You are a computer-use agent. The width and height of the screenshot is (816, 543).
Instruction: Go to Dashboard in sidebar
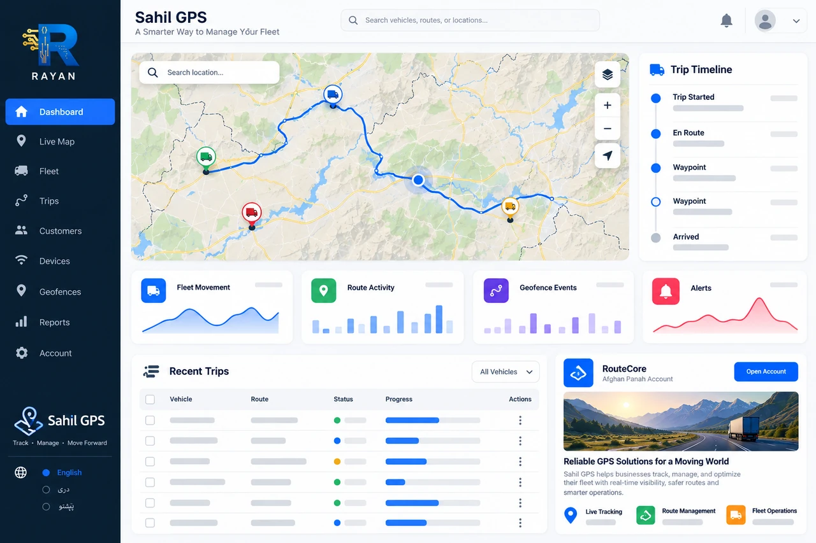[60, 111]
